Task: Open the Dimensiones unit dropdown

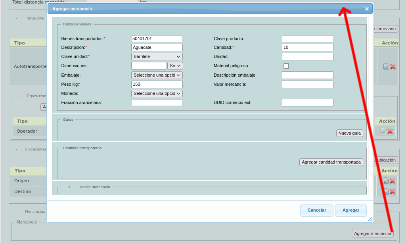Action: click(175, 66)
